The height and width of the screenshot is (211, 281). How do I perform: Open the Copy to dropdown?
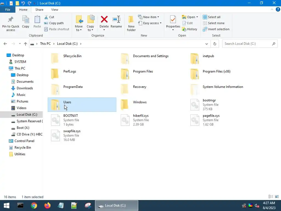(x=90, y=28)
